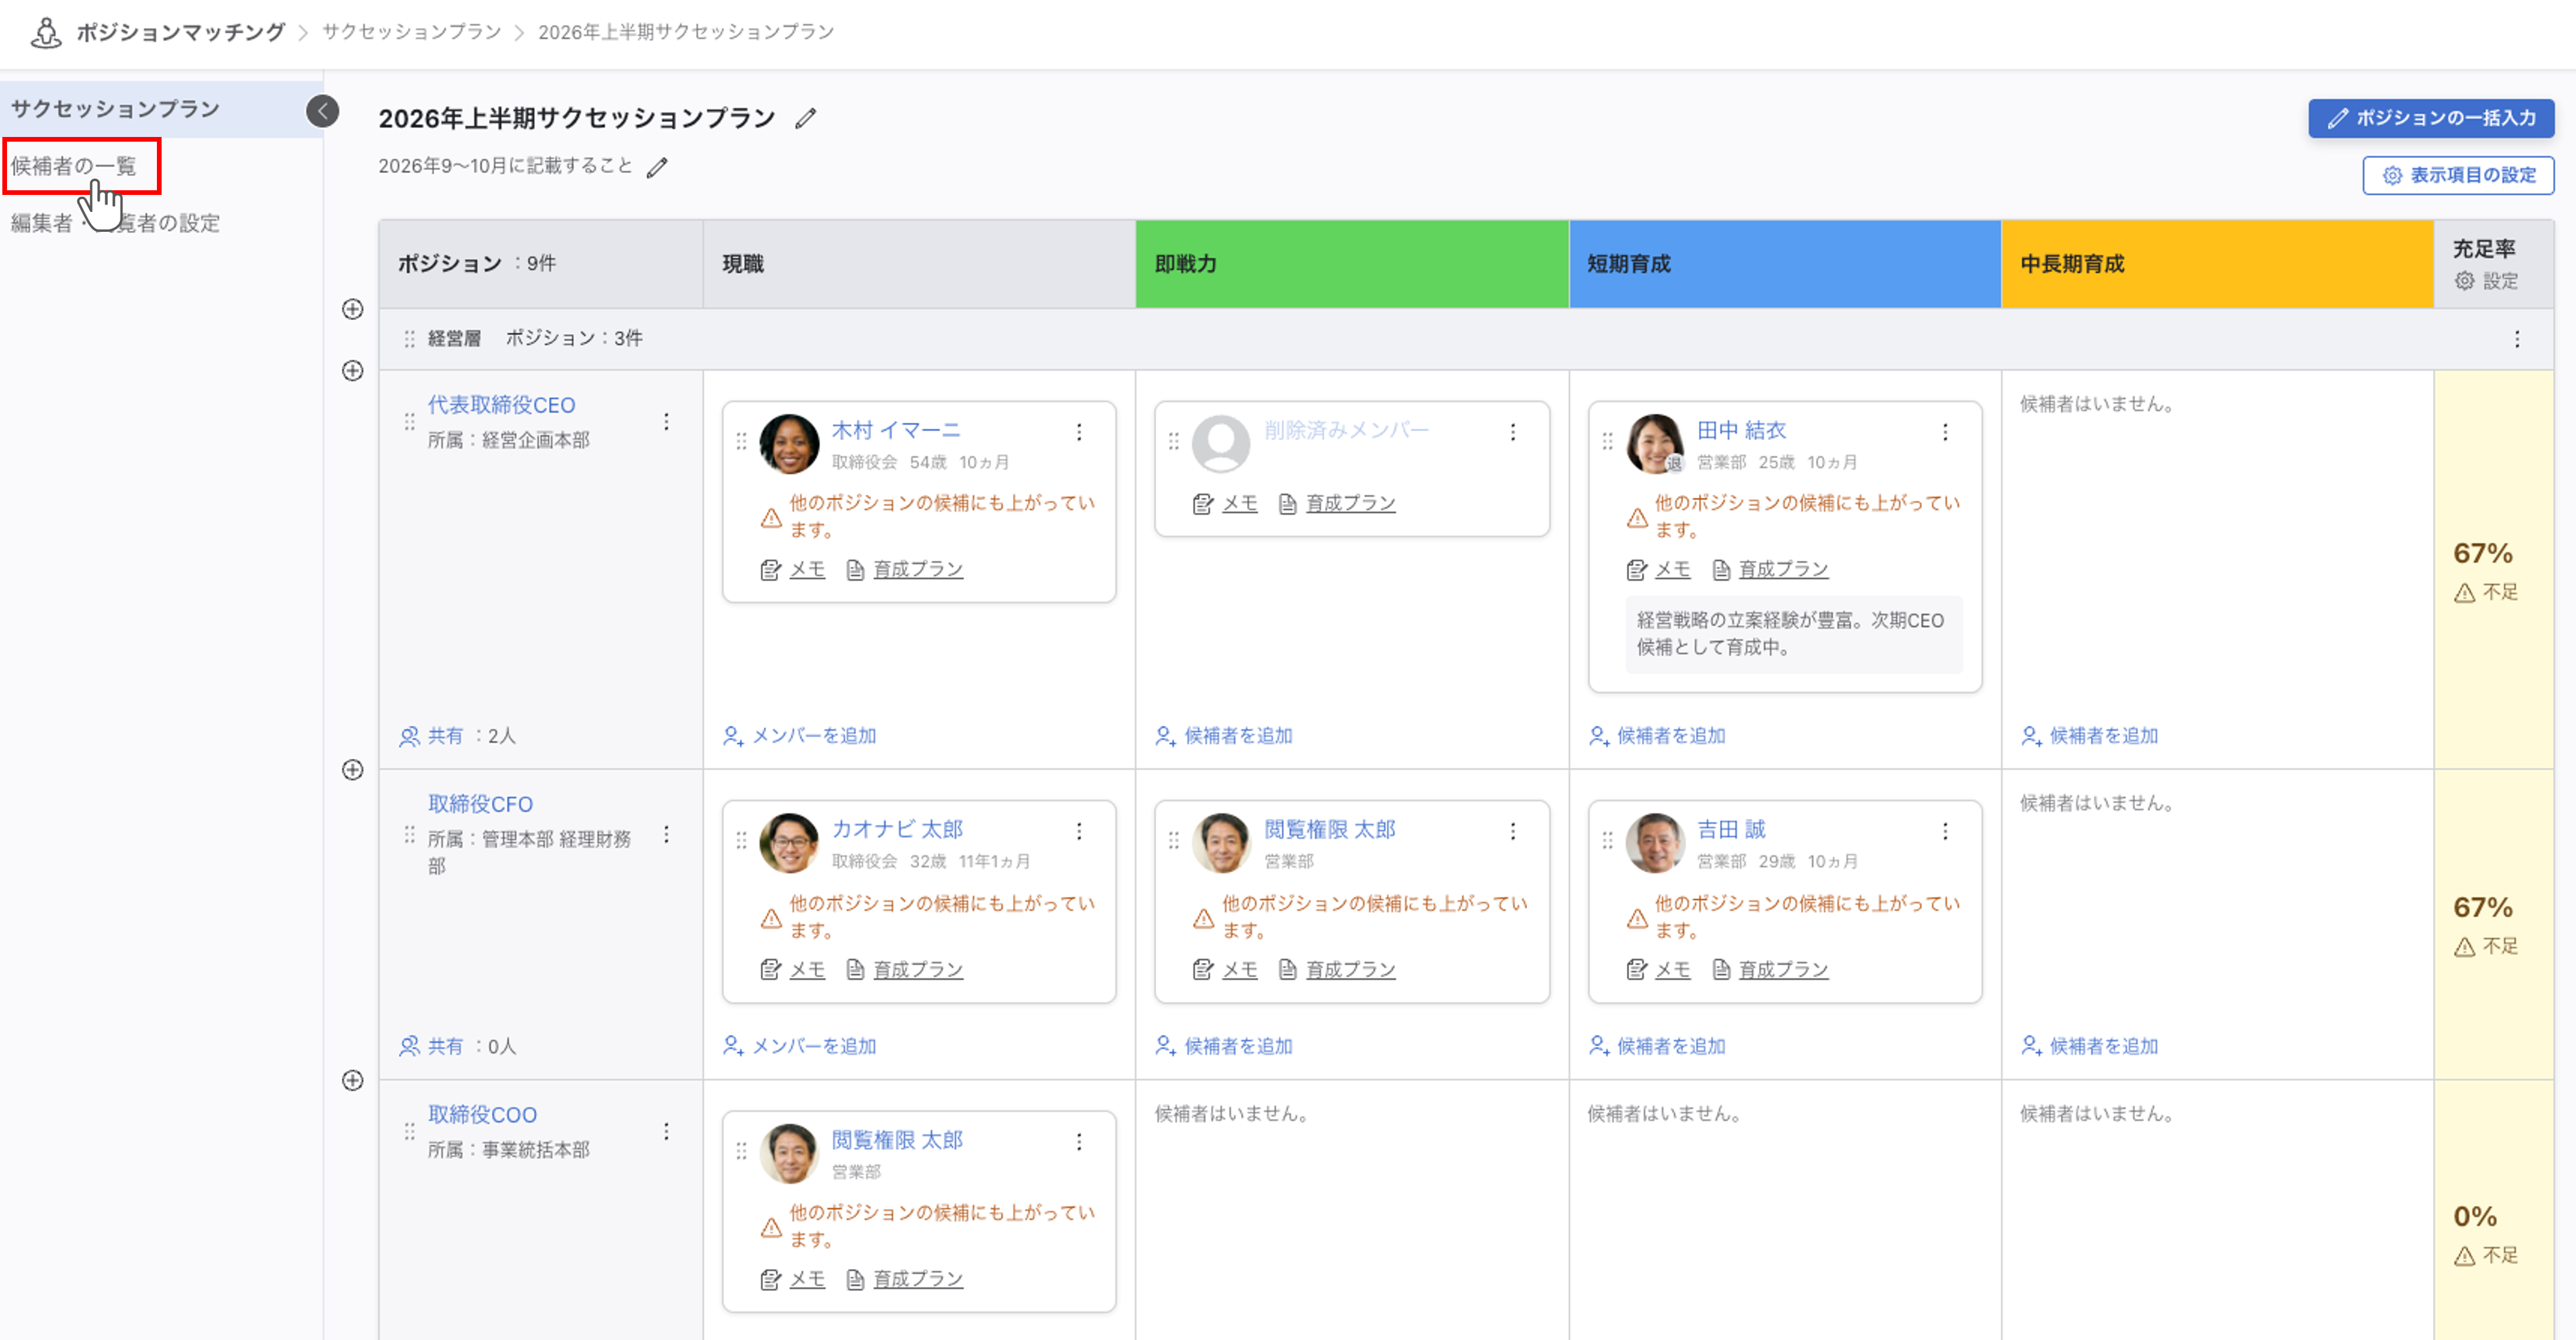2576x1340 pixels.
Task: Click the yellow 中長期育成 column header
Action: click(2217, 264)
